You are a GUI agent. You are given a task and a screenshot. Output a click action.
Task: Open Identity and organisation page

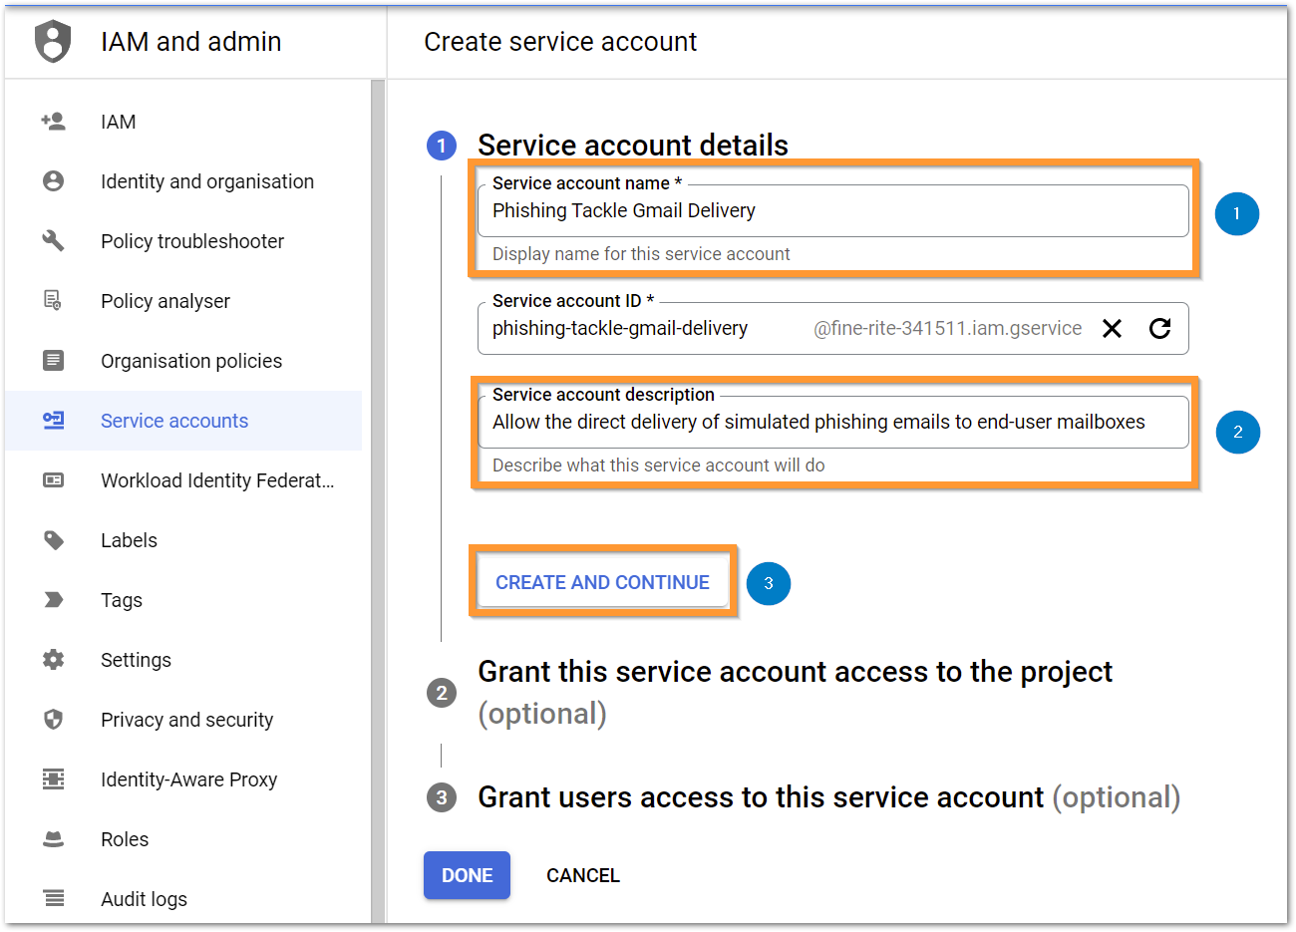pyautogui.click(x=183, y=181)
